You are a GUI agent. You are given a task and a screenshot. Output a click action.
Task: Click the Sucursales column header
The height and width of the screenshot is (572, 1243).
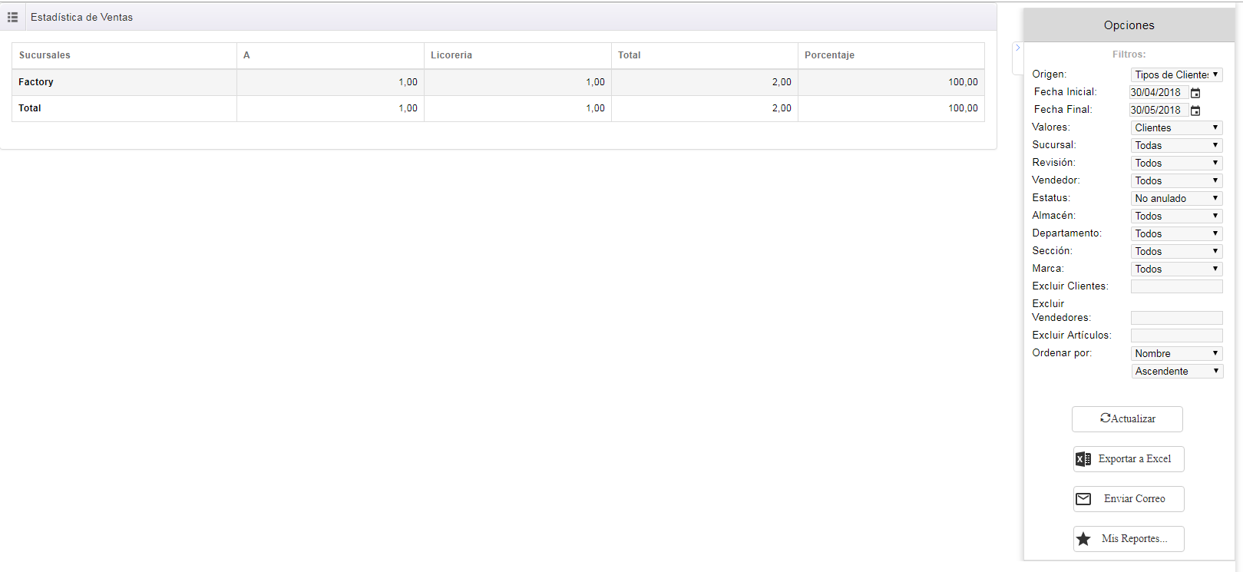point(124,55)
